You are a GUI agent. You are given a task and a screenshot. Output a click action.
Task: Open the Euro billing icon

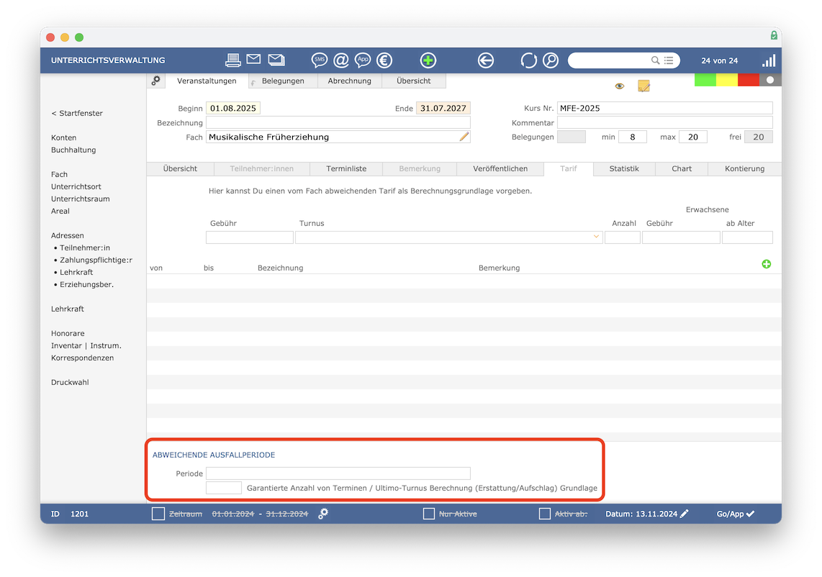(384, 60)
